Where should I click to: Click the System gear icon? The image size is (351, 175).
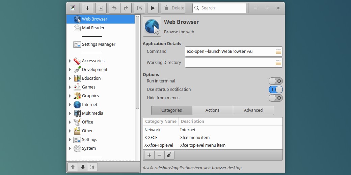(x=77, y=148)
